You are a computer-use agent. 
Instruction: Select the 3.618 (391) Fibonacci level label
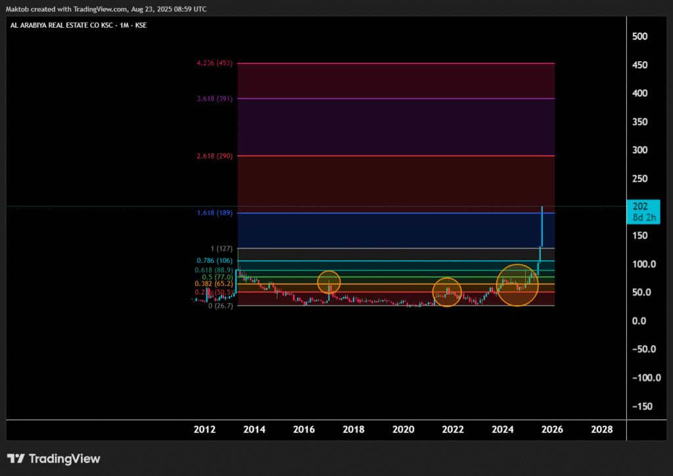215,99
